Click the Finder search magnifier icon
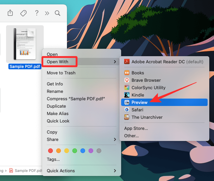The height and width of the screenshot is (181, 214). coord(58,13)
